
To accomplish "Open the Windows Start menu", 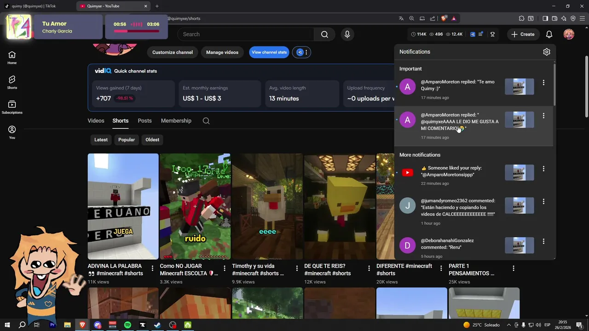I will tap(7, 325).
